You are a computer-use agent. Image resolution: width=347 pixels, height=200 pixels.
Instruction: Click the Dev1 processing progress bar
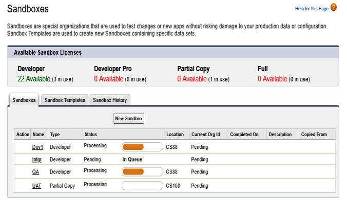pos(142,147)
